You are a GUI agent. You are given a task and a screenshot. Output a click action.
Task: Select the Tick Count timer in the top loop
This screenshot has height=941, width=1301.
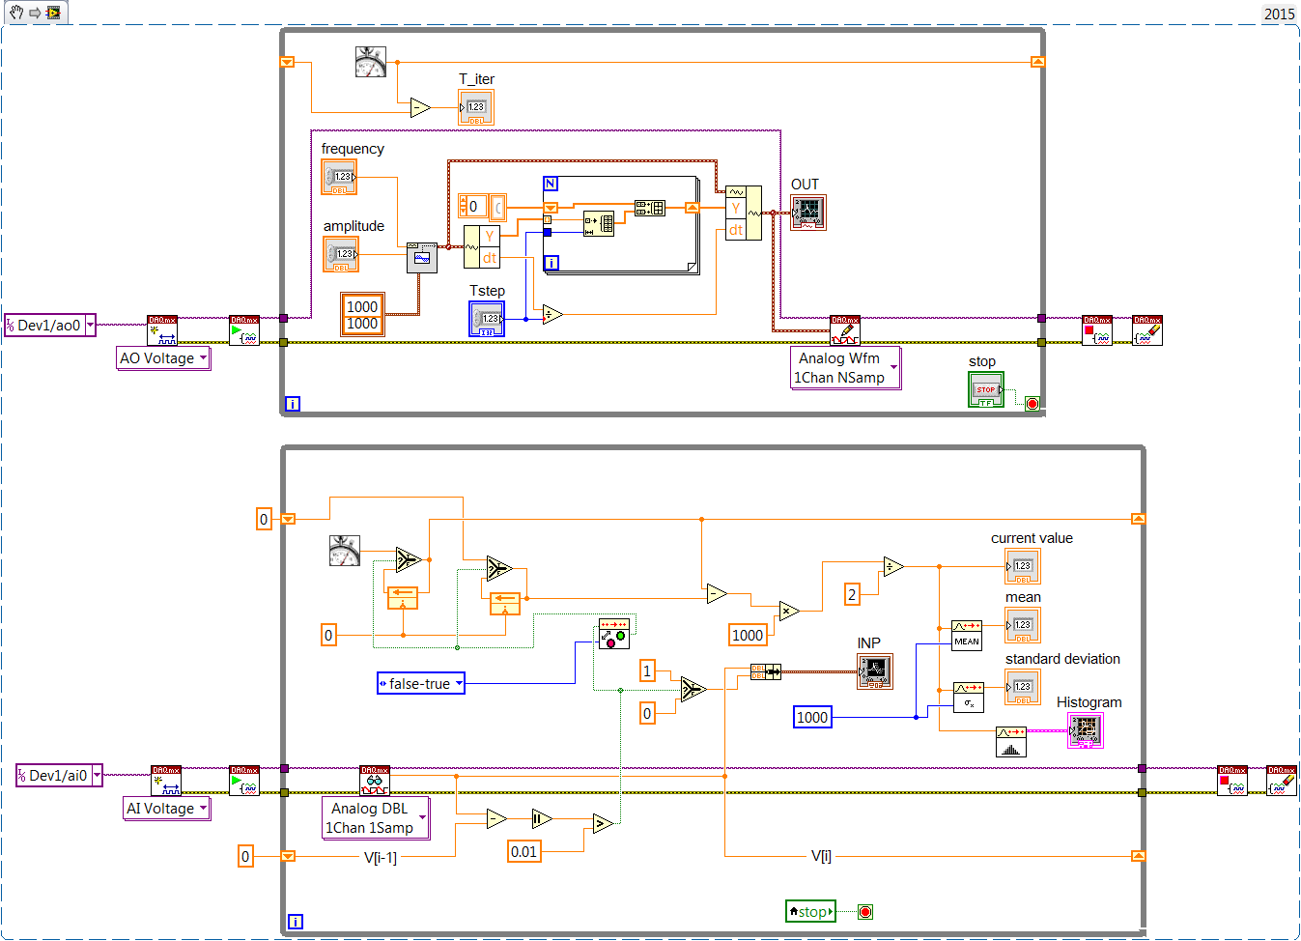[x=371, y=62]
